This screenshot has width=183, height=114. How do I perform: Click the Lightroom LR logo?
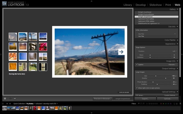5,4
